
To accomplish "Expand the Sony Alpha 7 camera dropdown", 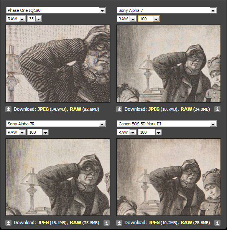I will click(x=167, y=10).
